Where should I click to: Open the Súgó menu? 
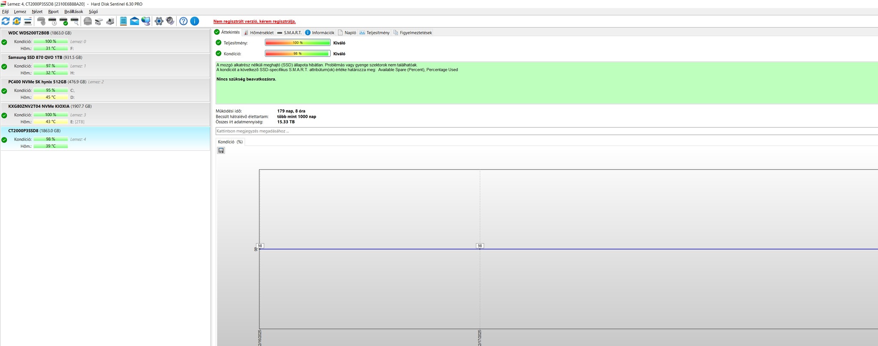click(x=93, y=12)
